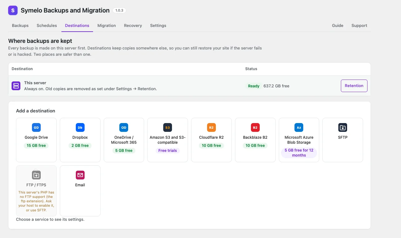The image size is (401, 238).
Task: Select the Google Drive GD icon
Action: (36, 127)
